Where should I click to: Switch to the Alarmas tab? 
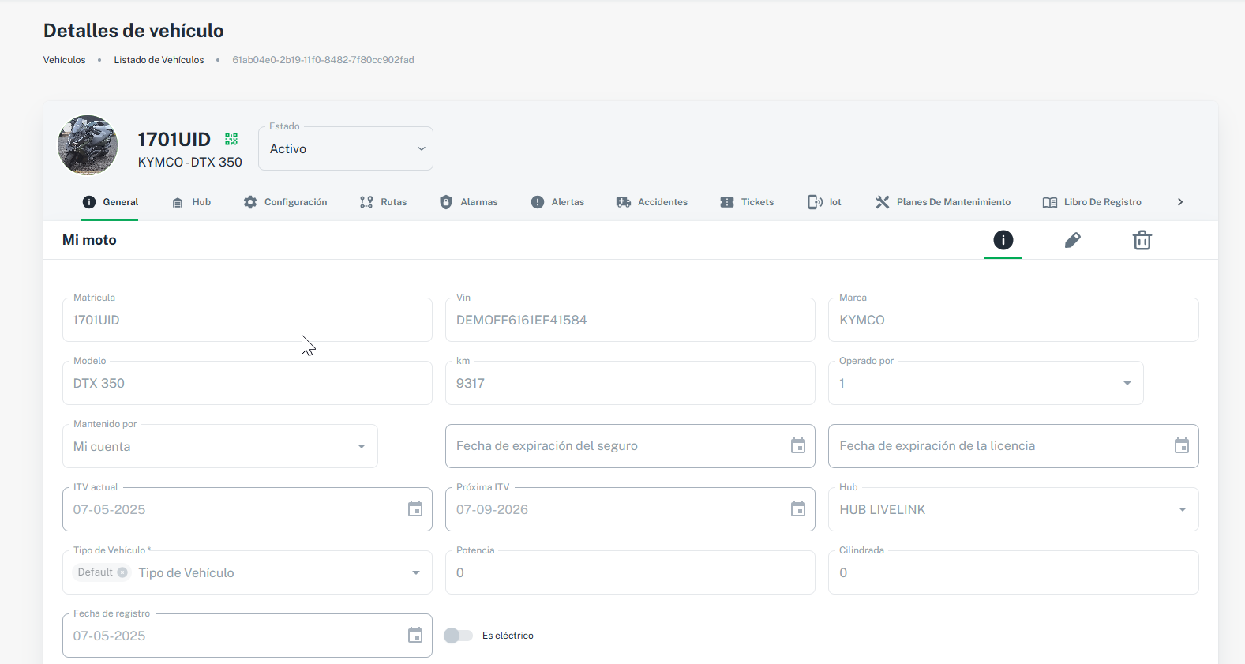(x=469, y=202)
